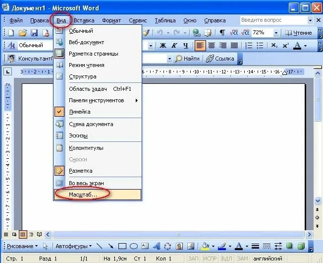Select the Line drawing tool
The height and width of the screenshot is (263, 323).
[99, 246]
